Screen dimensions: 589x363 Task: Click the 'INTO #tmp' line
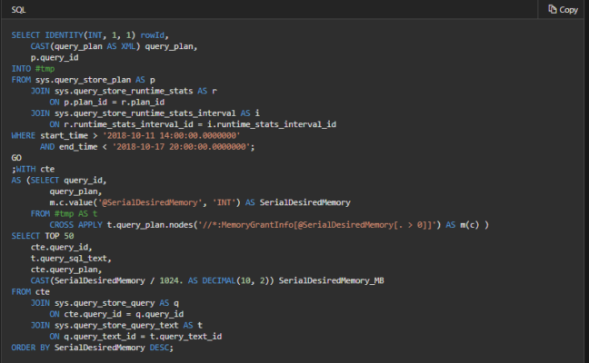click(33, 69)
